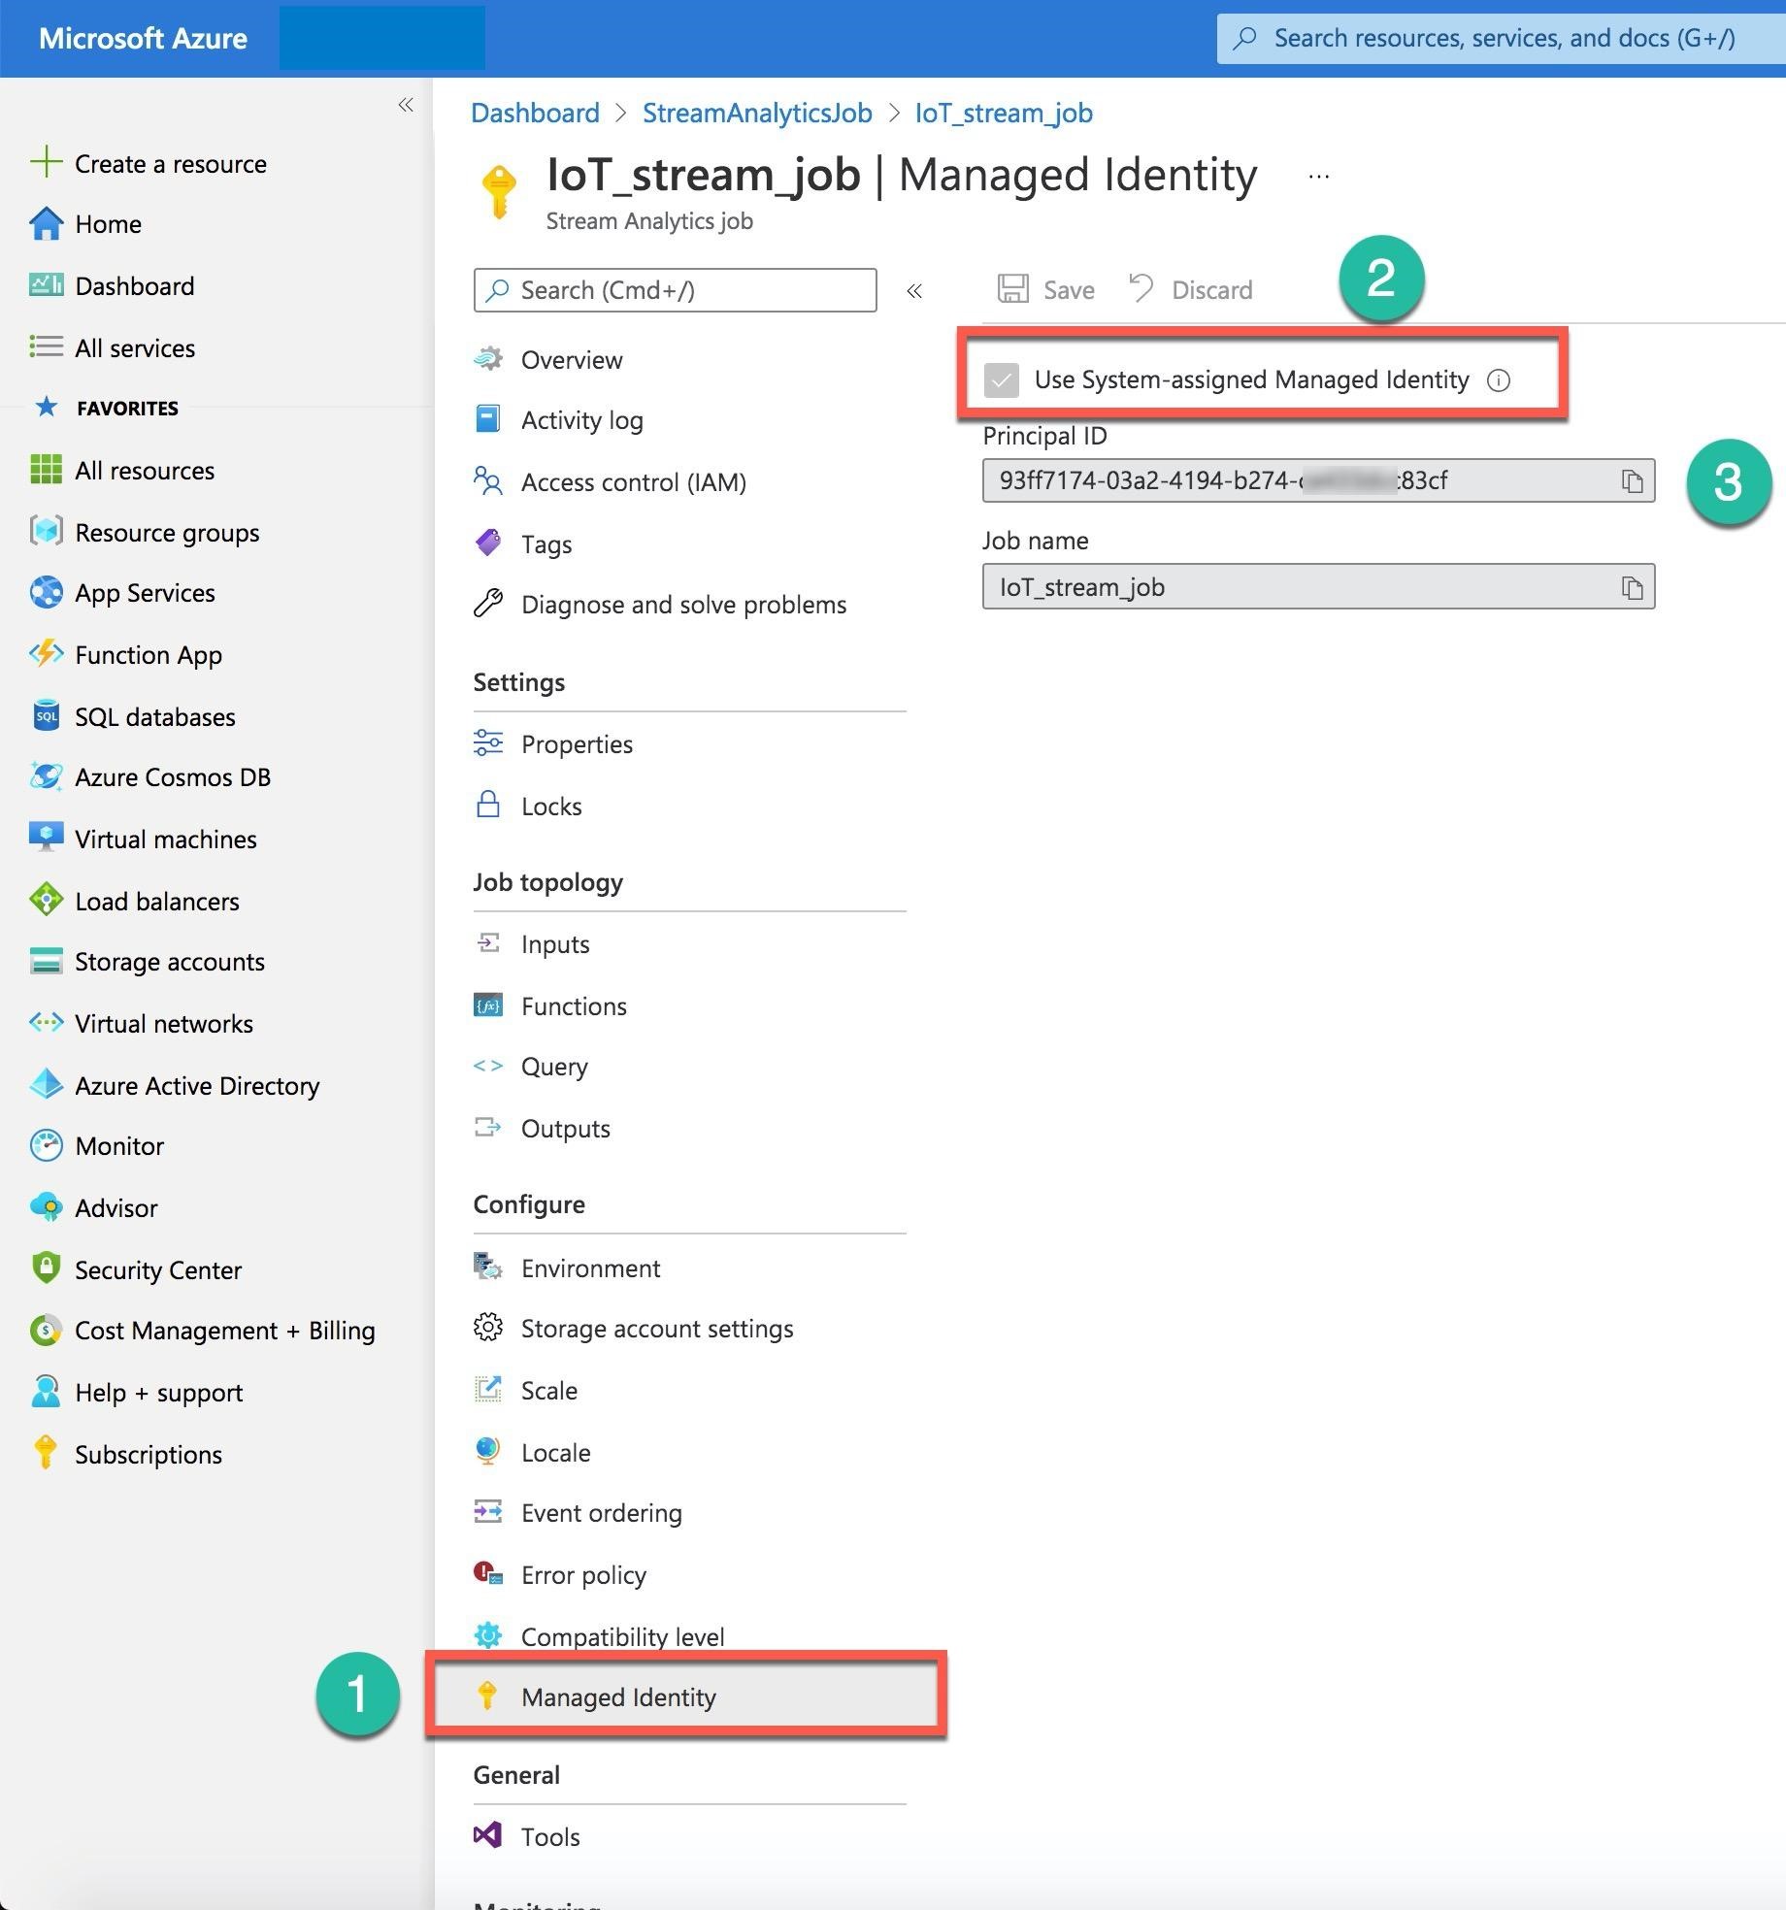
Task: Open the Azure Active Directory pyramid icon
Action: click(x=46, y=1085)
